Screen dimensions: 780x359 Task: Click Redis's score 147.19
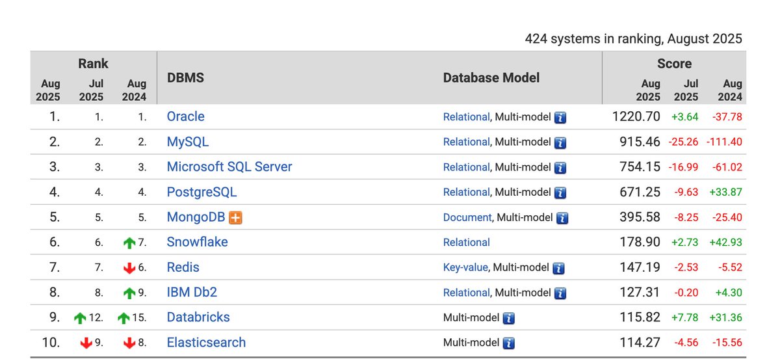tap(640, 267)
